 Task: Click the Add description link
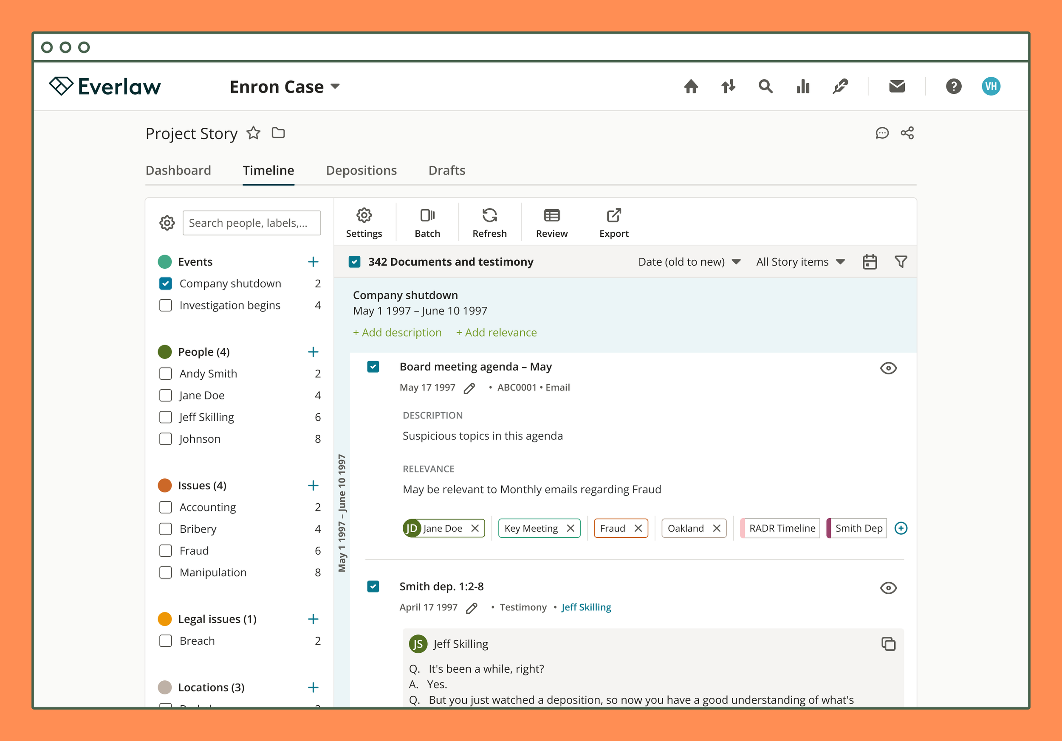click(x=397, y=333)
